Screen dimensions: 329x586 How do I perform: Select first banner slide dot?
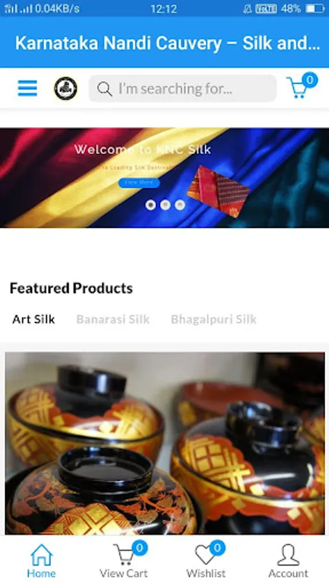151,205
